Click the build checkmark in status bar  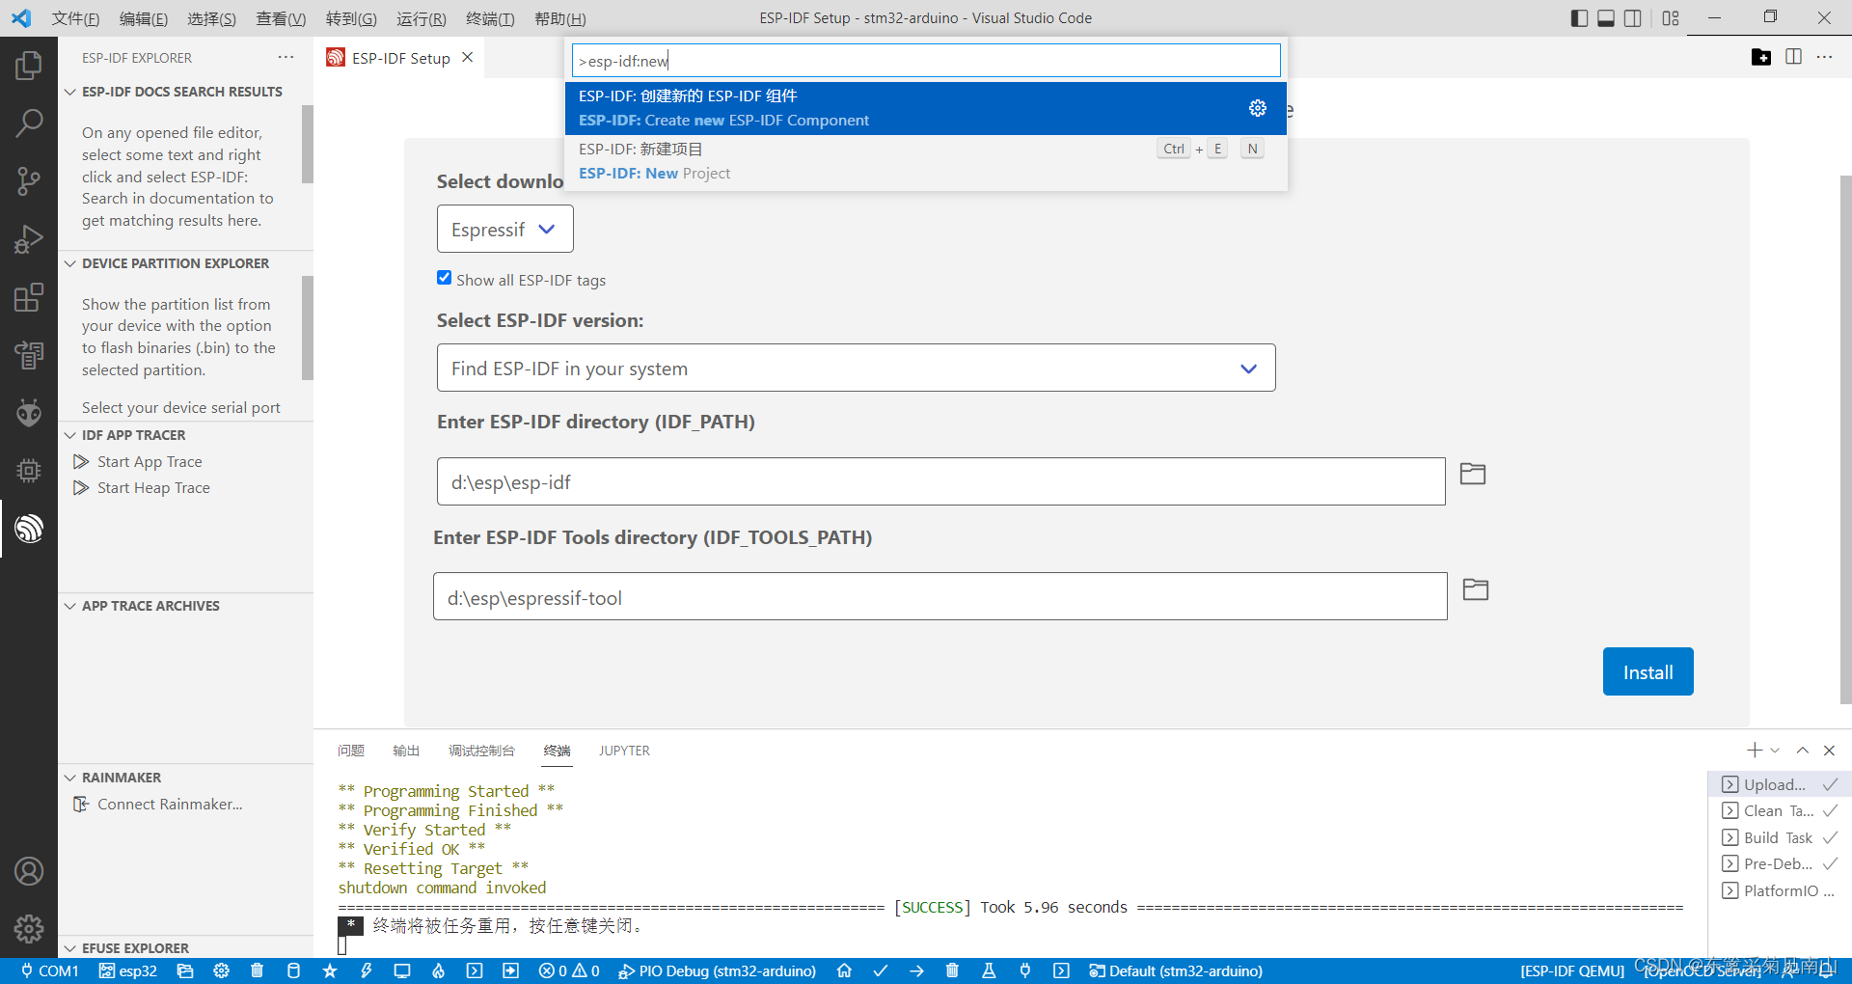point(881,970)
